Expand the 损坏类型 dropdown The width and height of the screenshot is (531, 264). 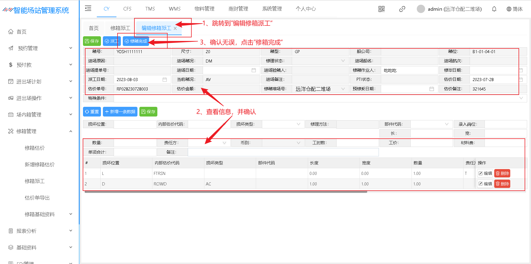pos(298,124)
